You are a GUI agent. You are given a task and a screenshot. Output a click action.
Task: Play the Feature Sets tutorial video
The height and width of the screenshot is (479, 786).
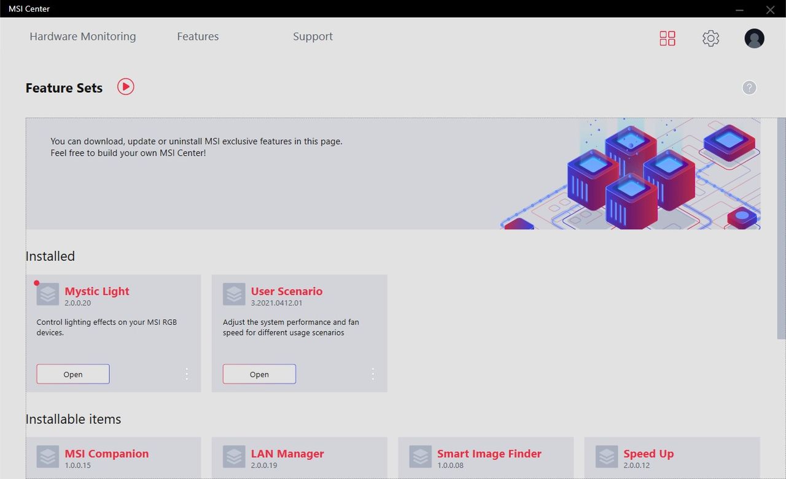pyautogui.click(x=126, y=86)
